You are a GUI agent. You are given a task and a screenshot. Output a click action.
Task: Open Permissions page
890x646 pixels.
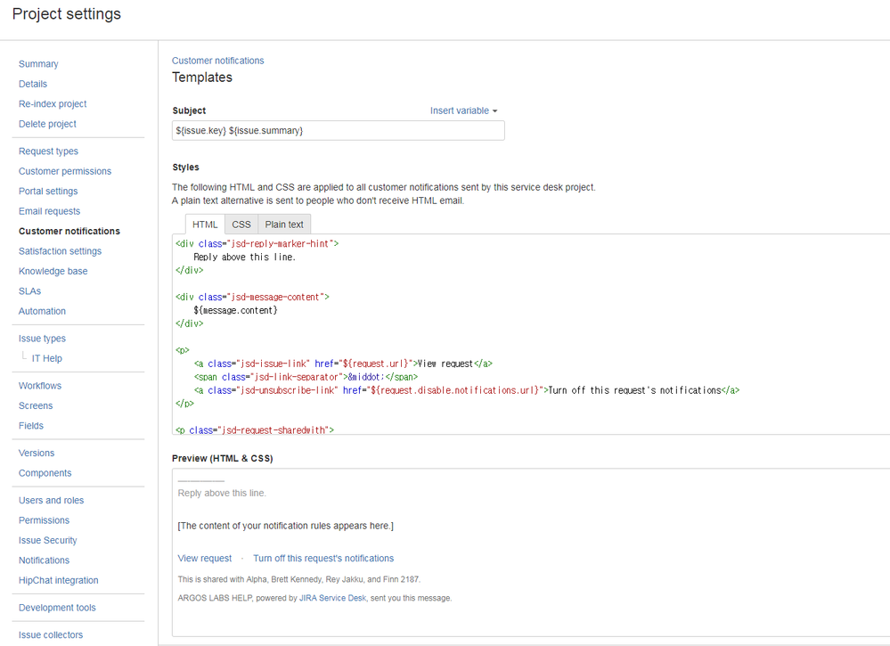click(x=44, y=520)
